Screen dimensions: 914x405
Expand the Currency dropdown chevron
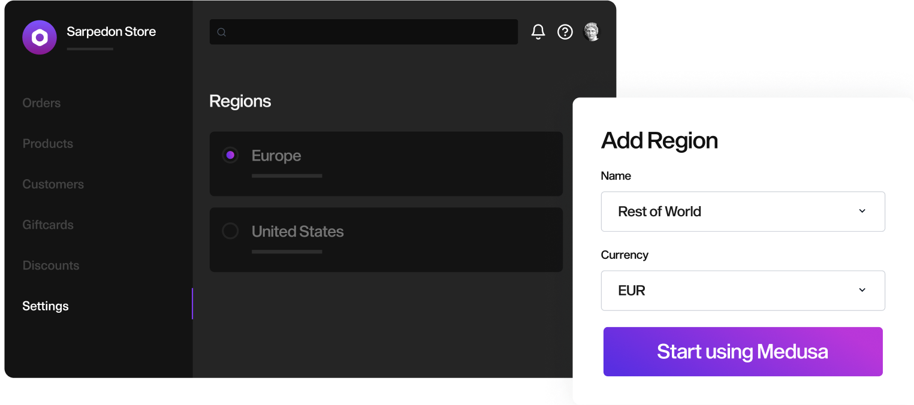862,290
